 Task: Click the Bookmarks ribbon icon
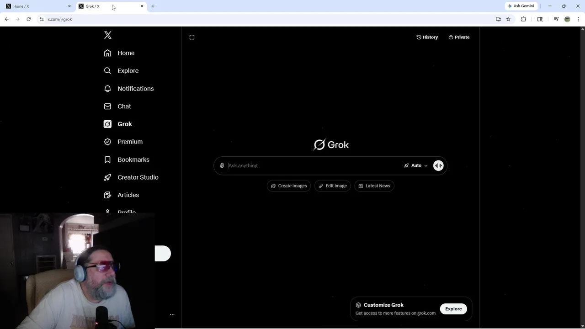click(x=107, y=159)
